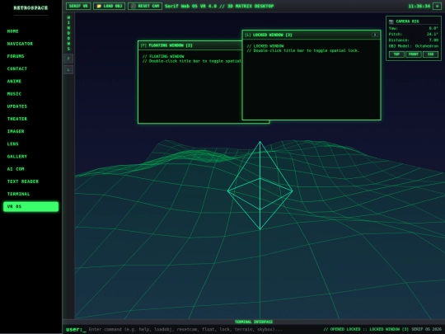Open FORUMS from the sidebar

tap(30, 56)
